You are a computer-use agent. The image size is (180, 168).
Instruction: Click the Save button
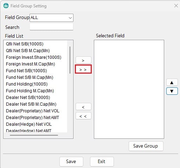tap(71, 162)
